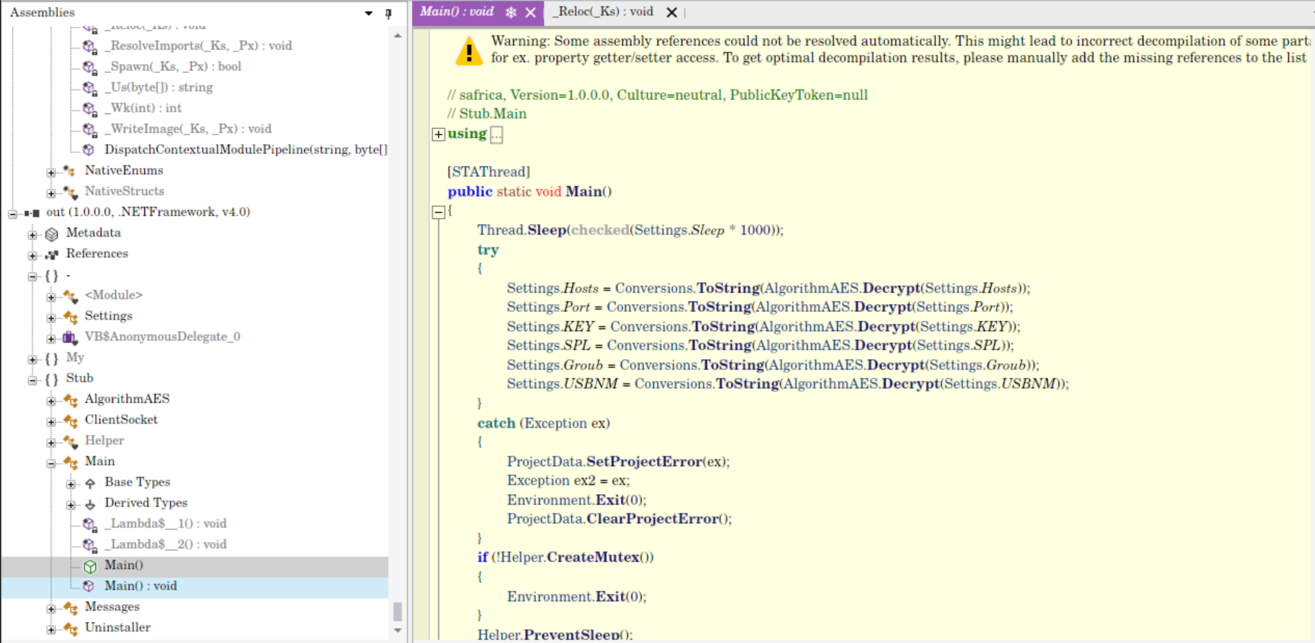The height and width of the screenshot is (643, 1315).
Task: Open the Assemblies panel dropdown arrow
Action: point(368,13)
